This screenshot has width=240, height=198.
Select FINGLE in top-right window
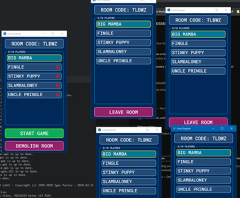click(x=198, y=43)
